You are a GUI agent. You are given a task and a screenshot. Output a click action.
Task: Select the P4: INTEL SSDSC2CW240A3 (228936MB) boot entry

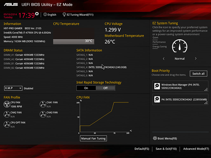point(180,99)
